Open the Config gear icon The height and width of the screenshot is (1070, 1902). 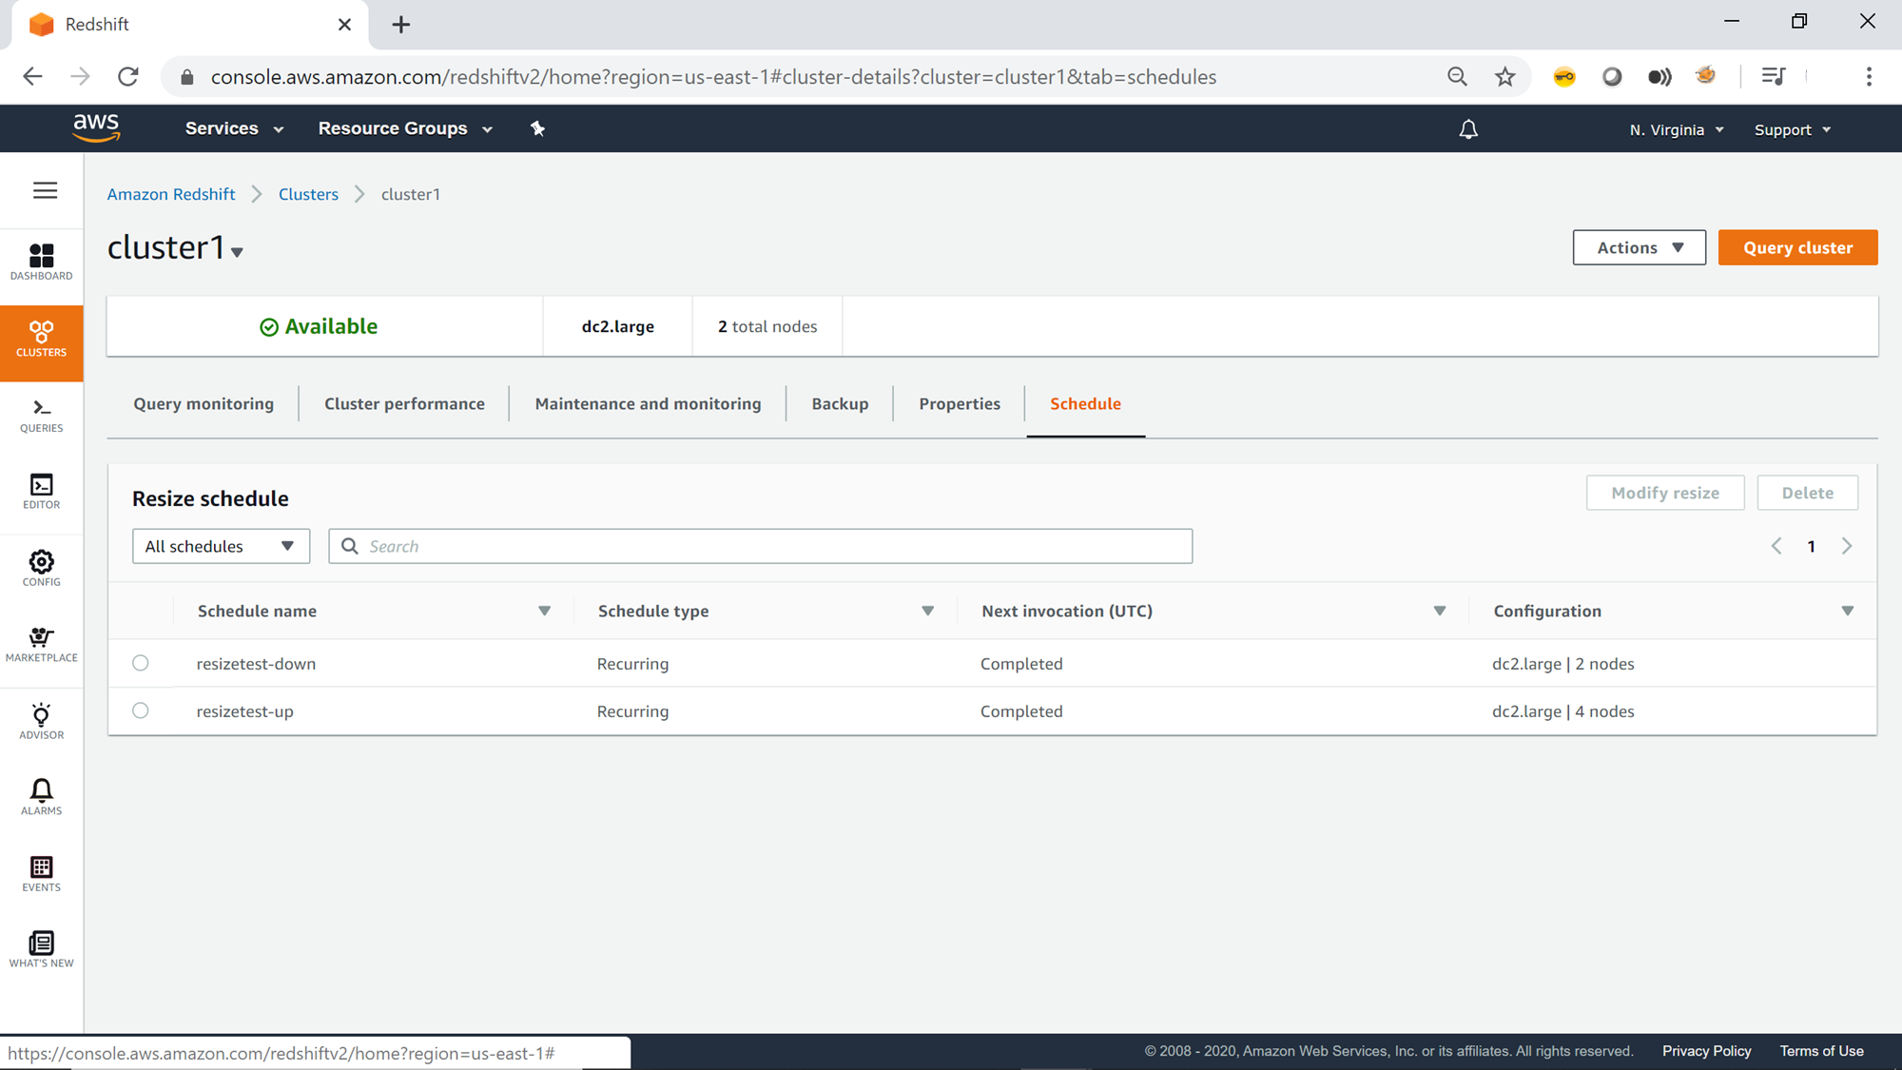[x=41, y=569]
